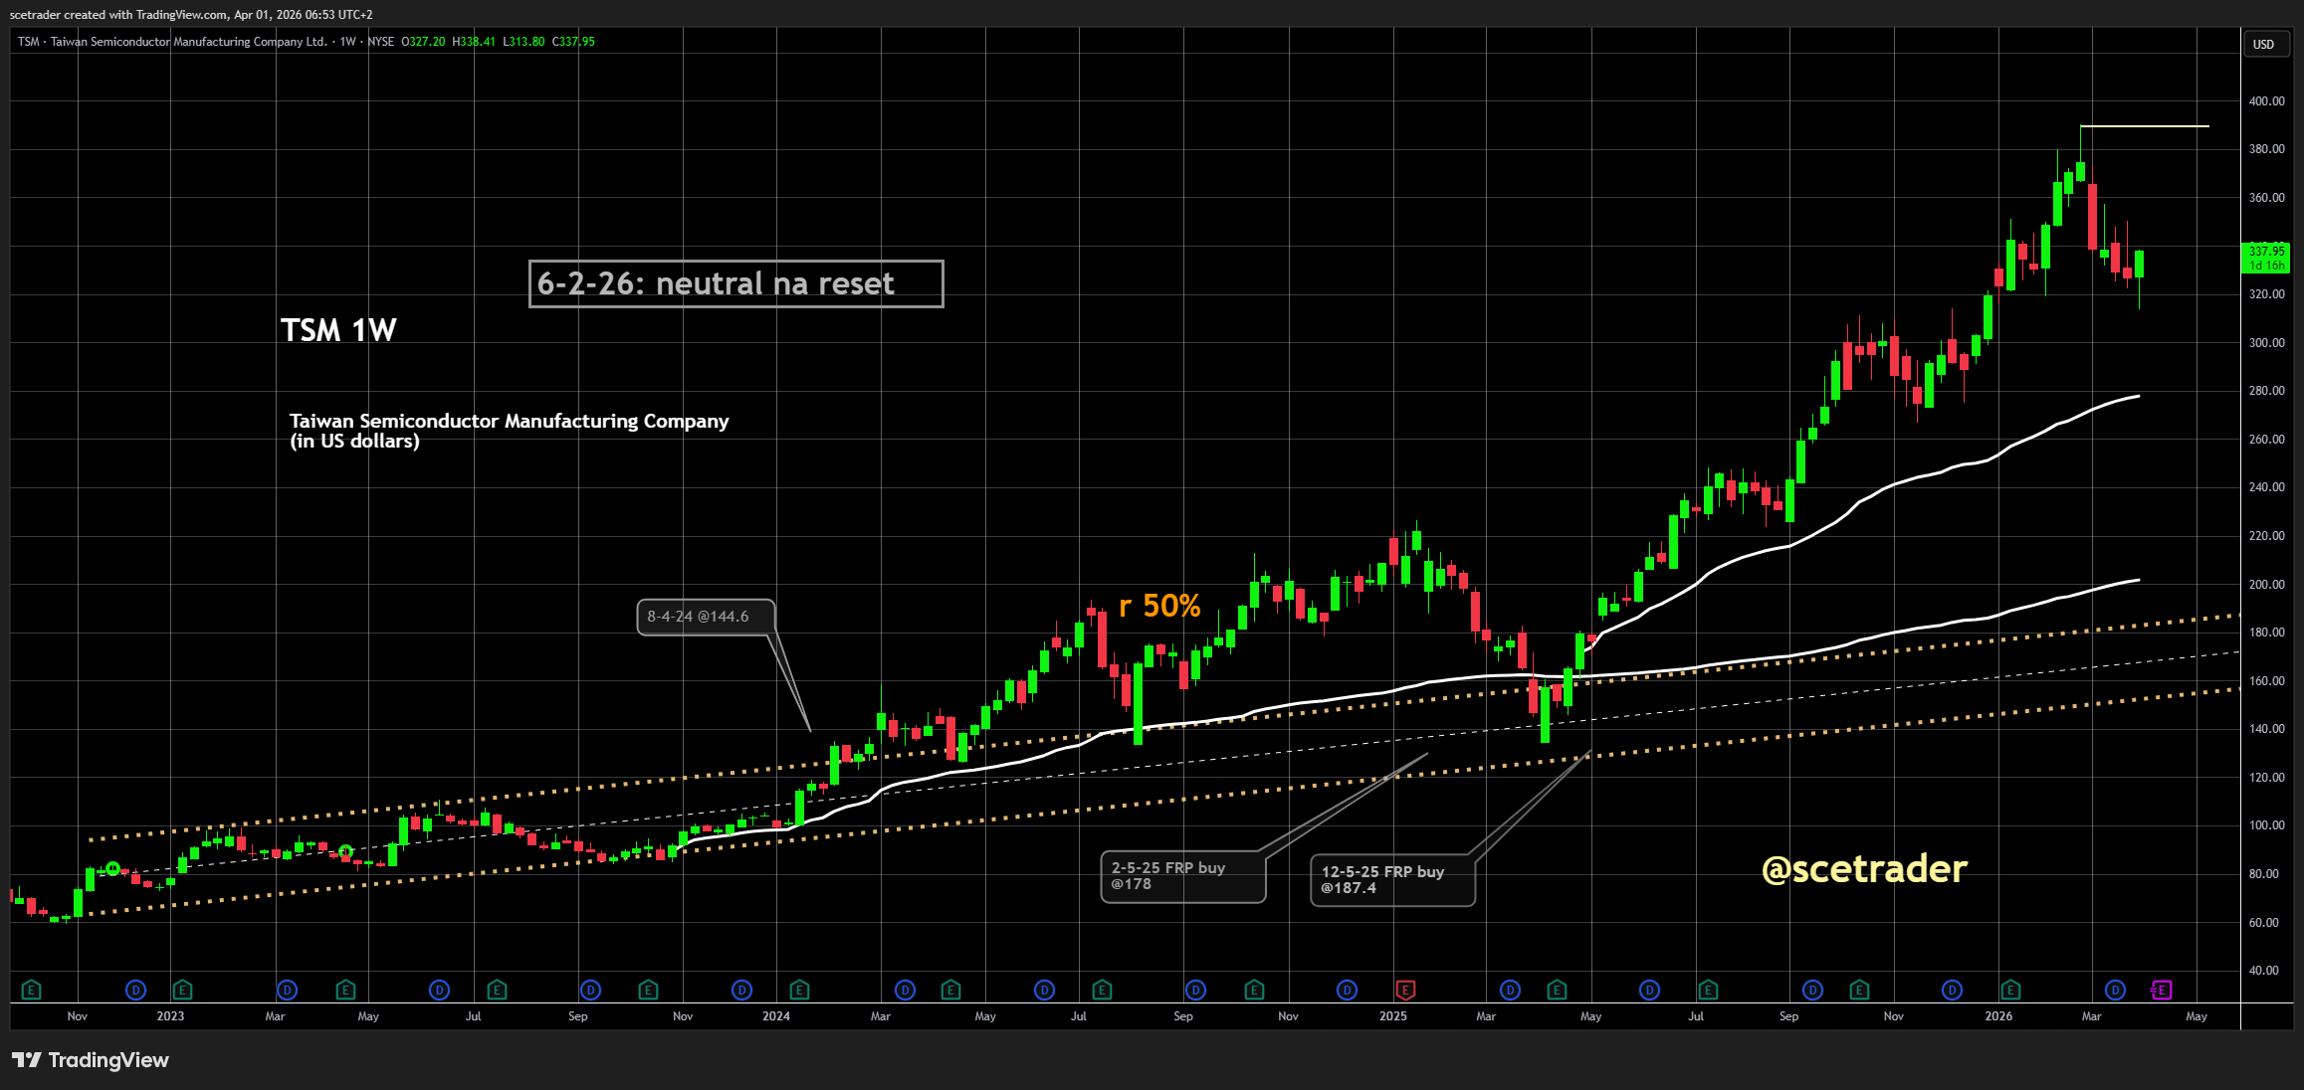
Task: Click the @scetrader watermark text
Action: [x=1863, y=869]
